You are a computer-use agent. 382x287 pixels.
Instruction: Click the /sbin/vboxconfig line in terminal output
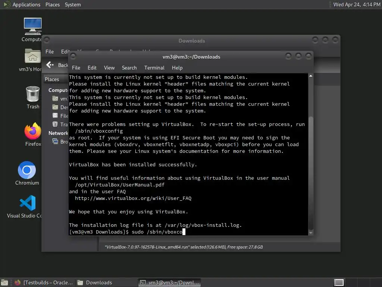point(99,131)
